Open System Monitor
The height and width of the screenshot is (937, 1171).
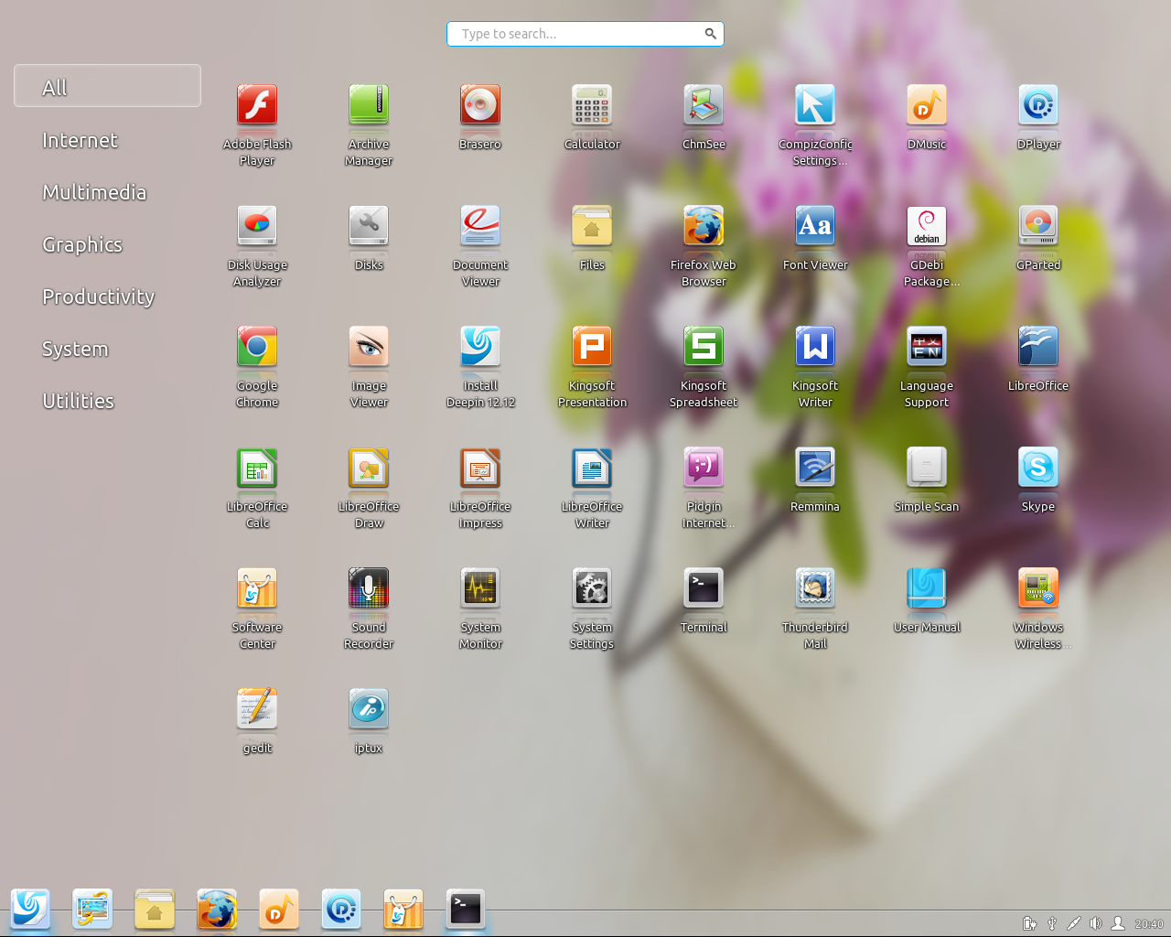coord(480,587)
